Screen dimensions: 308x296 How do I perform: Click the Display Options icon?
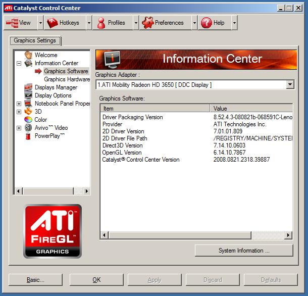(28, 95)
